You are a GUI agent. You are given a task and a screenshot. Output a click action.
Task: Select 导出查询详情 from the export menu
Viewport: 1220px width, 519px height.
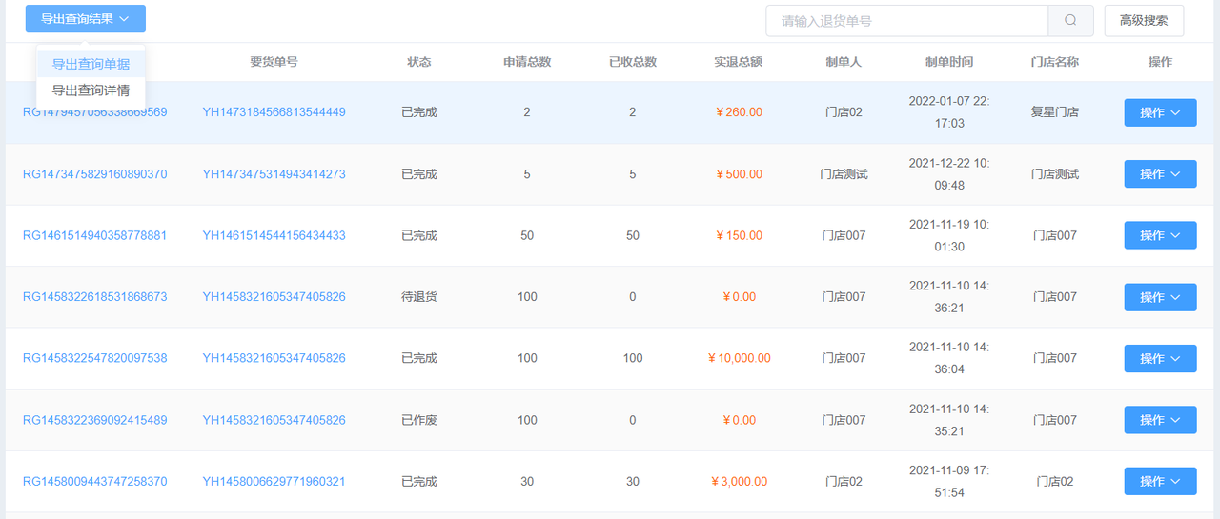click(x=91, y=90)
